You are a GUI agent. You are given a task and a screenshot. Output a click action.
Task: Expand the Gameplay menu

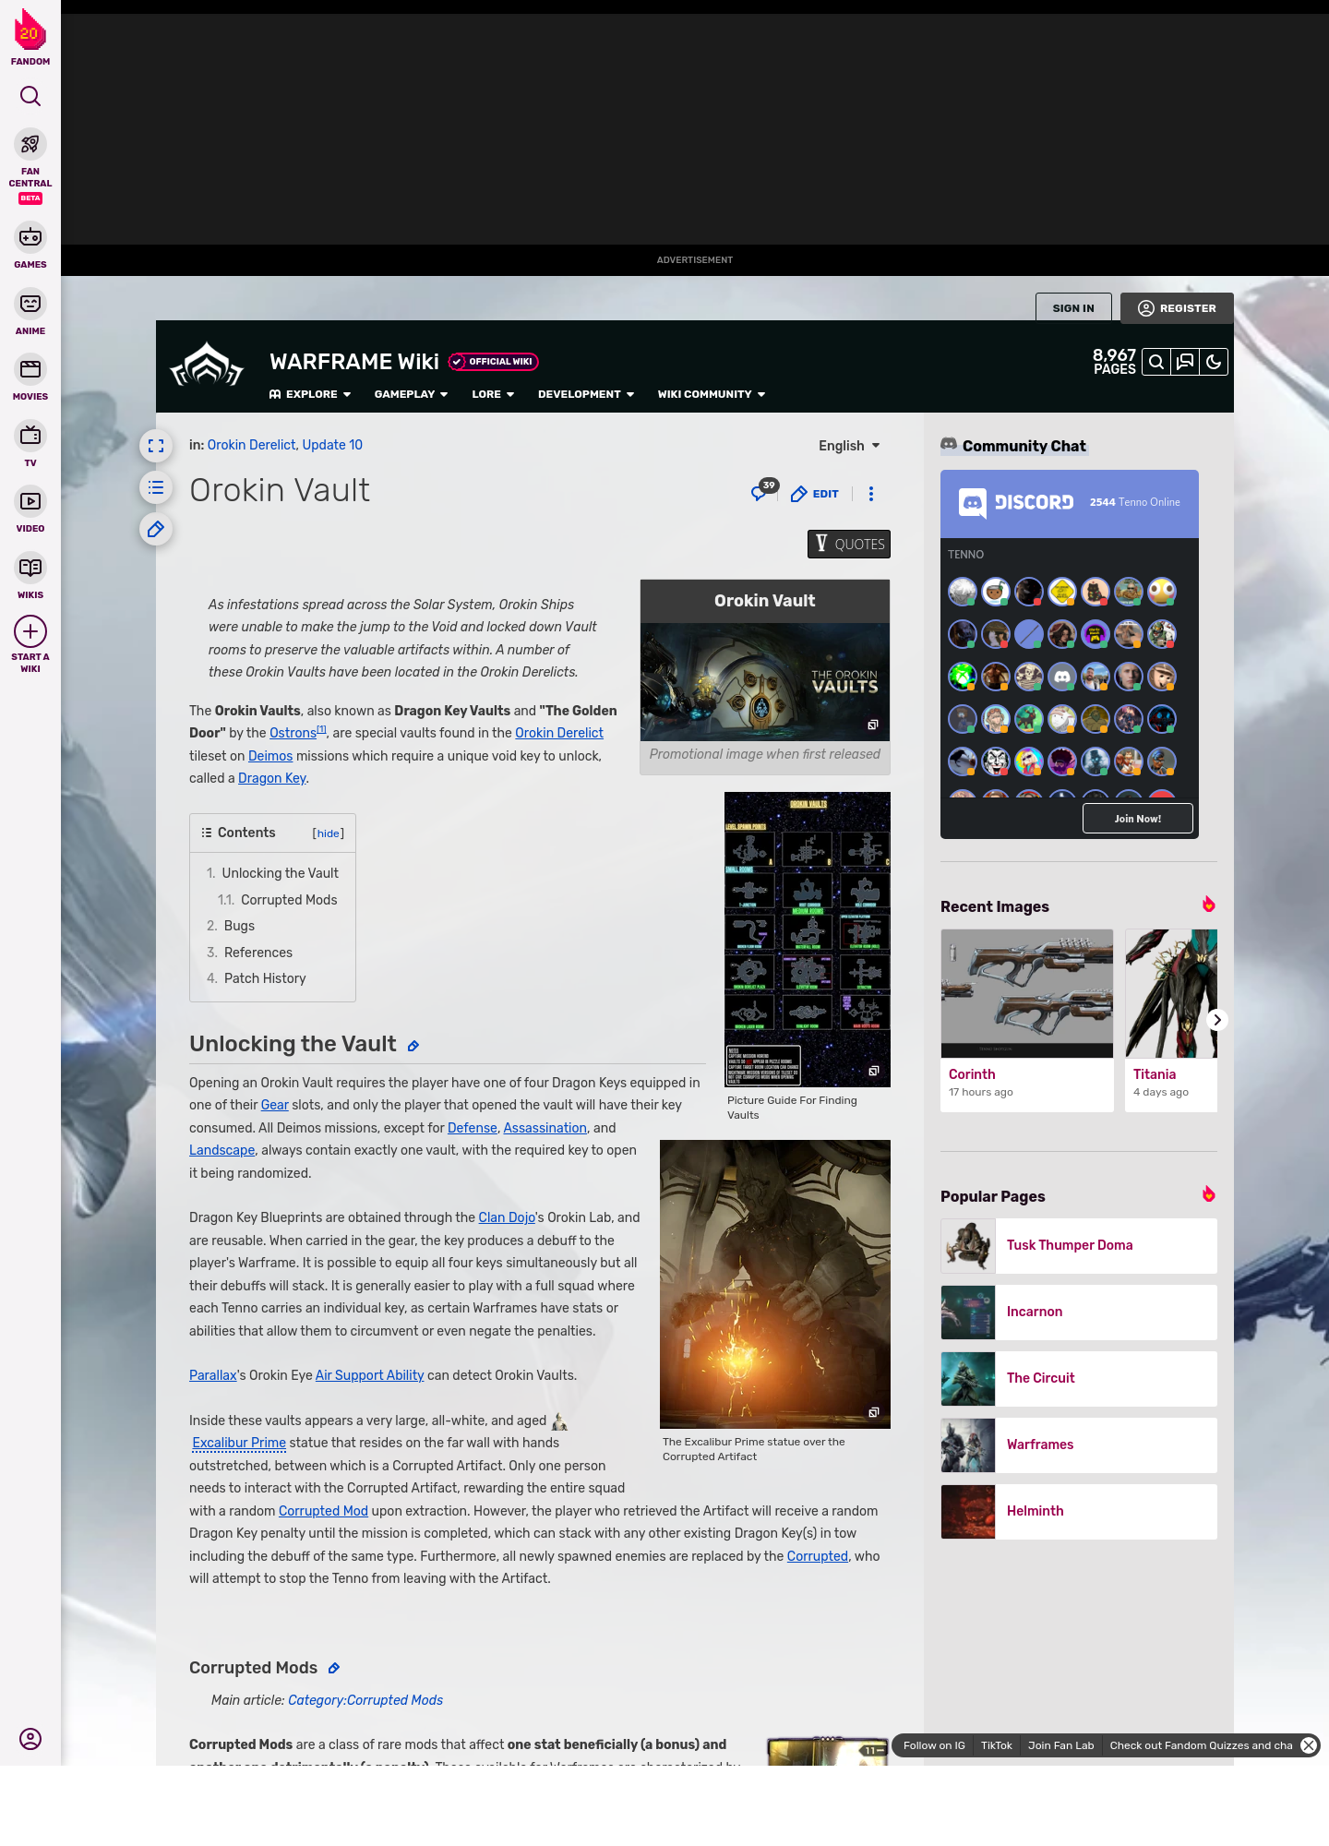(x=412, y=394)
